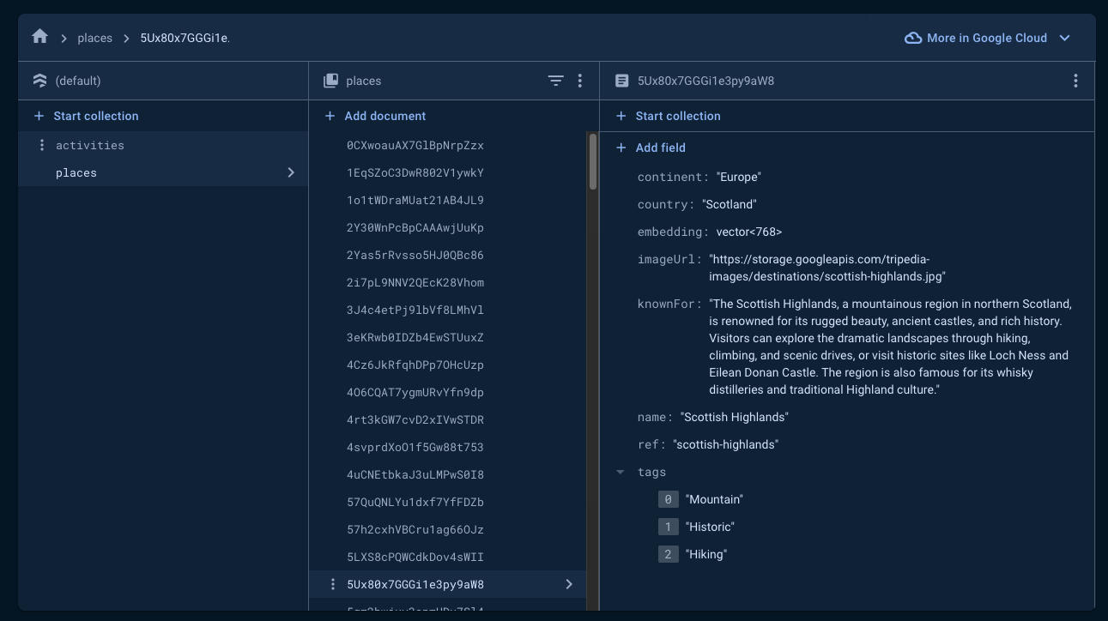Click the cloud icon for Google Cloud
This screenshot has height=621, width=1108.
coord(913,38)
